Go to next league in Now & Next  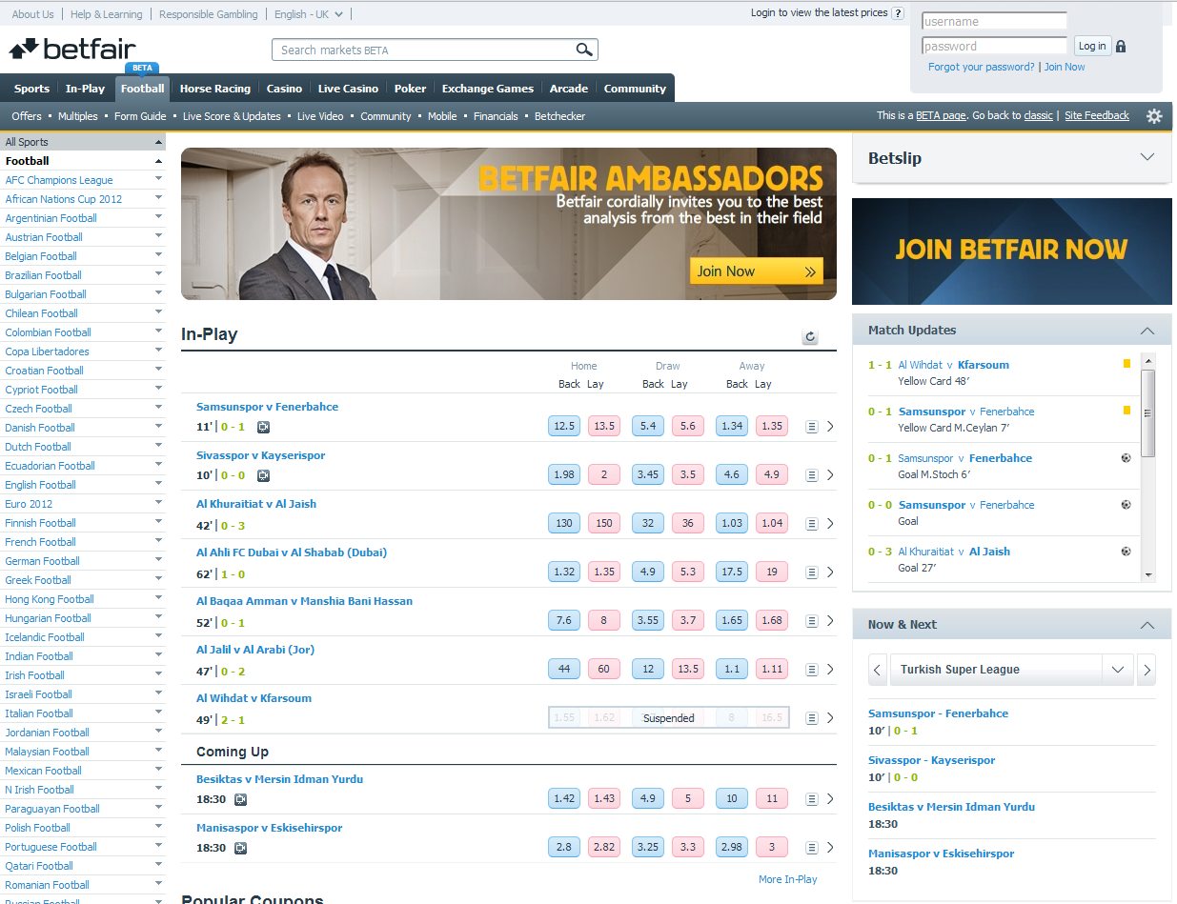pos(1147,670)
